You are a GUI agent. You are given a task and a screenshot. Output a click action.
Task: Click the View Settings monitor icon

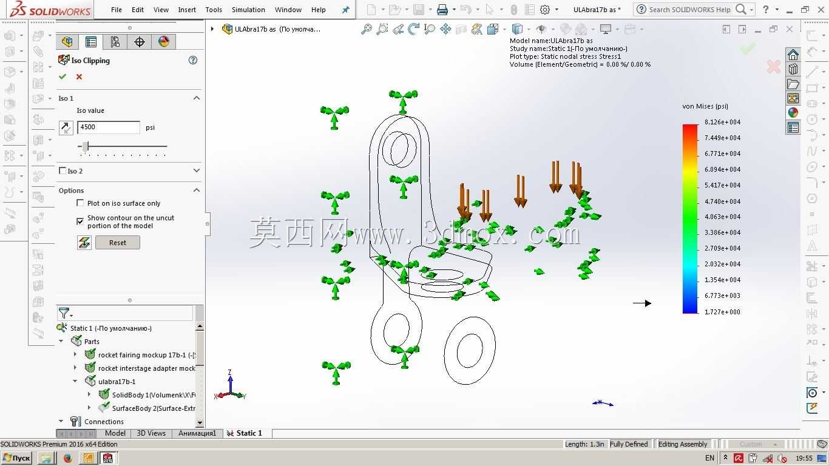coord(606,29)
